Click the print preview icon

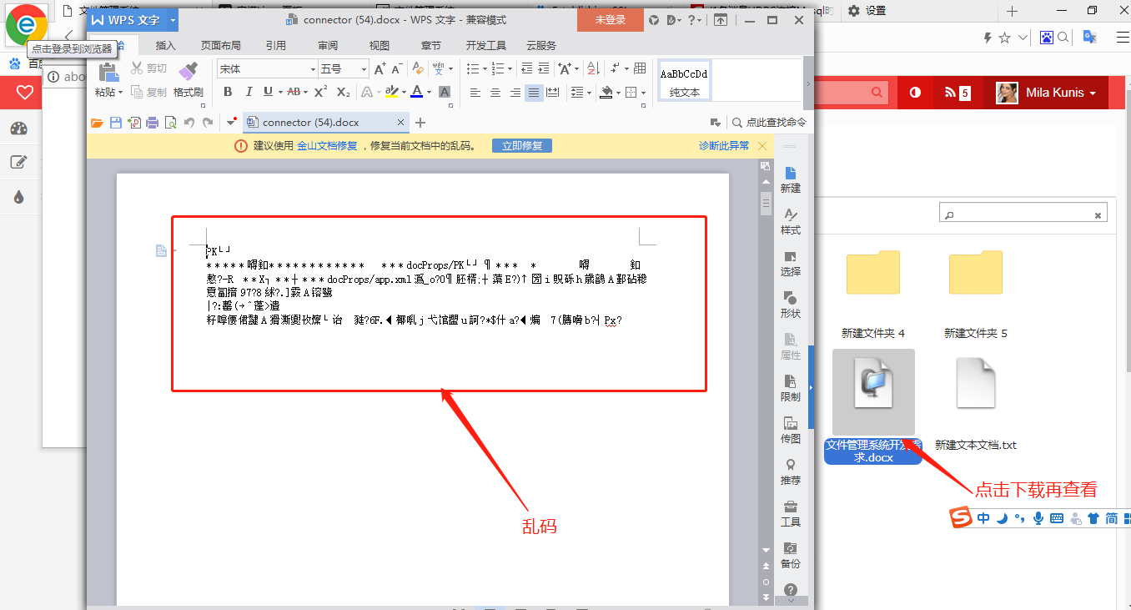coord(171,124)
